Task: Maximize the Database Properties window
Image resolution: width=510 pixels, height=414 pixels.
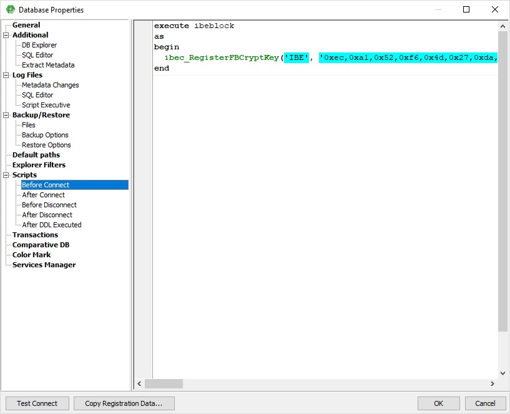Action: click(x=466, y=9)
